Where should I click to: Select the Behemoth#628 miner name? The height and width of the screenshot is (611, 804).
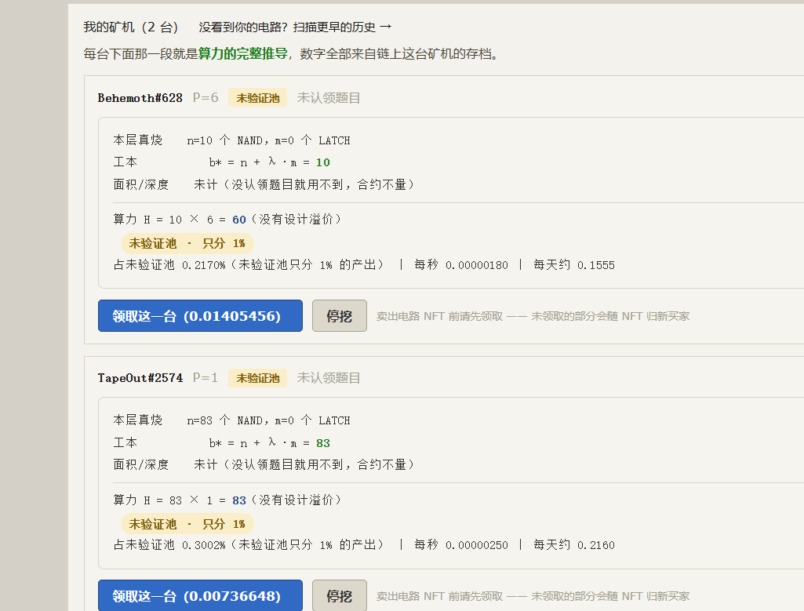140,98
